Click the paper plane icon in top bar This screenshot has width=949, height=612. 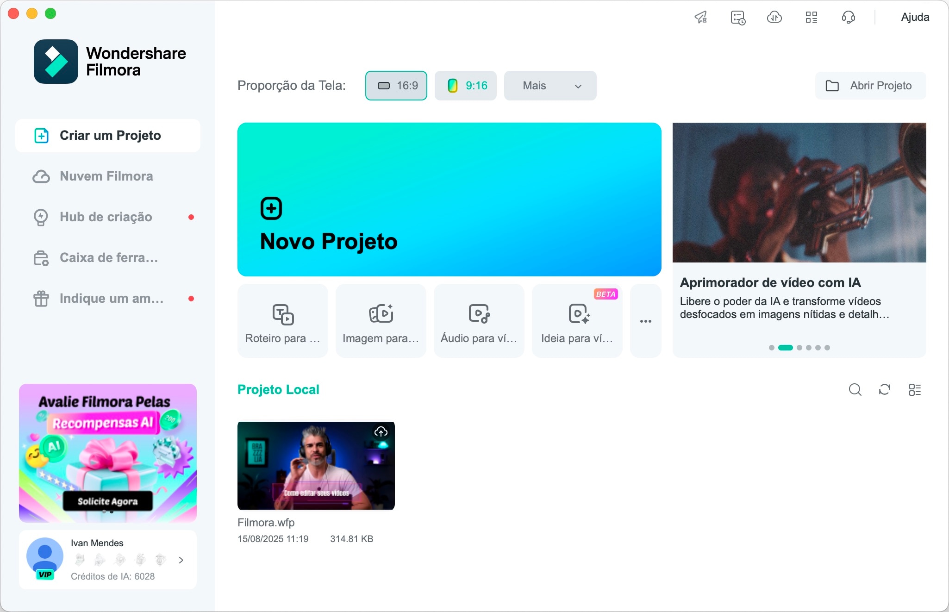click(701, 18)
